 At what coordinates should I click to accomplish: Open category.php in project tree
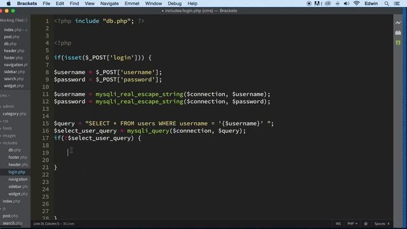click(15, 114)
